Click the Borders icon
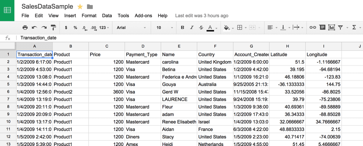The width and height of the screenshot is (363, 146). tap(240, 27)
